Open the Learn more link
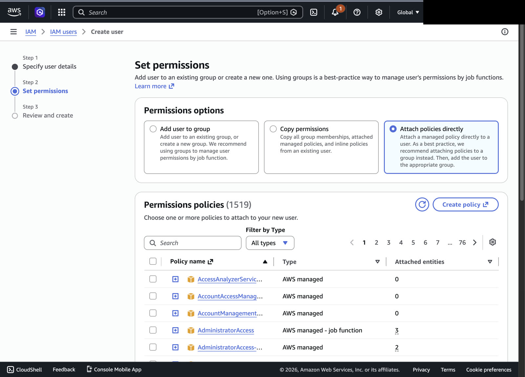The image size is (525, 377). (155, 86)
